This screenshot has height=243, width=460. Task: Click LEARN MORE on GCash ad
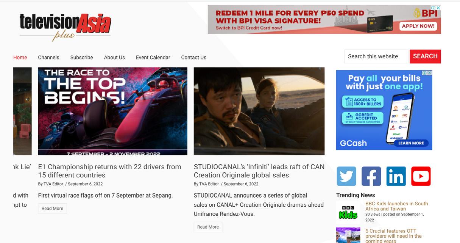[x=411, y=143]
